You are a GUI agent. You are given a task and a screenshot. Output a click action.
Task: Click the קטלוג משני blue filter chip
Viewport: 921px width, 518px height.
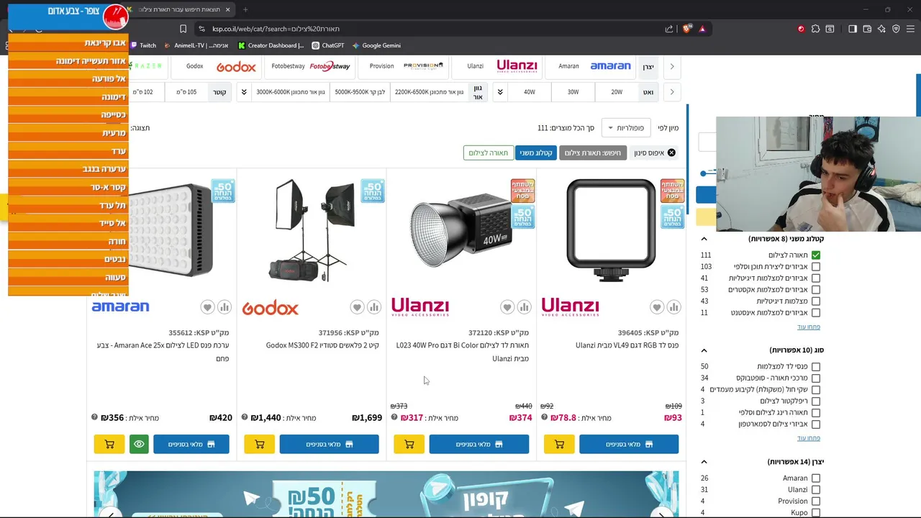[536, 153]
